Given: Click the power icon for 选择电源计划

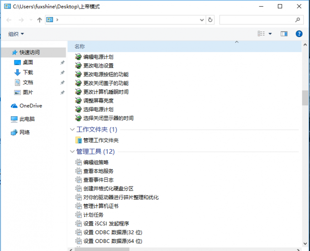Looking at the screenshot, I should [x=78, y=109].
